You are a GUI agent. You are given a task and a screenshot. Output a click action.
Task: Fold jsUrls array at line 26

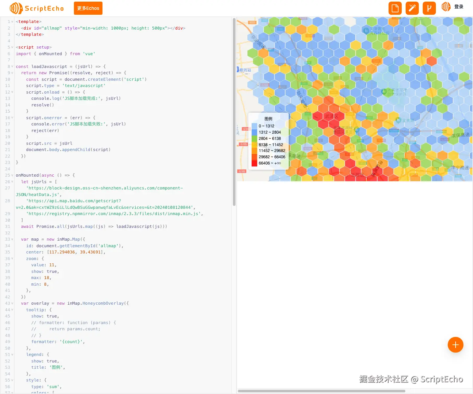[x=12, y=182]
